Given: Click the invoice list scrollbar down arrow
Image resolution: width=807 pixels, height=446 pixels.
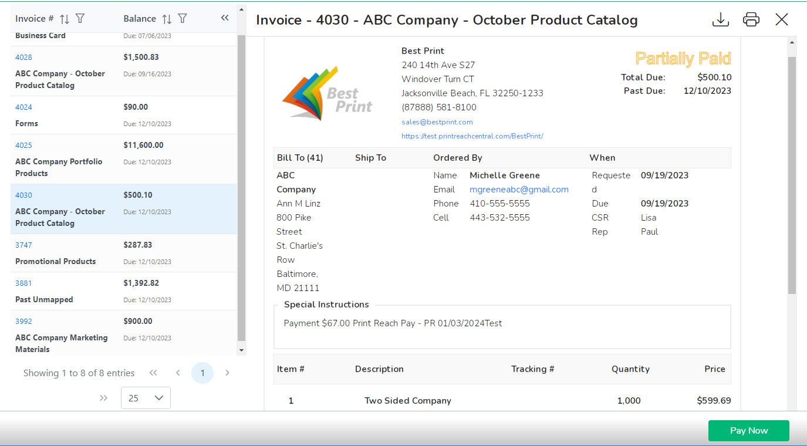Looking at the screenshot, I should click(241, 350).
